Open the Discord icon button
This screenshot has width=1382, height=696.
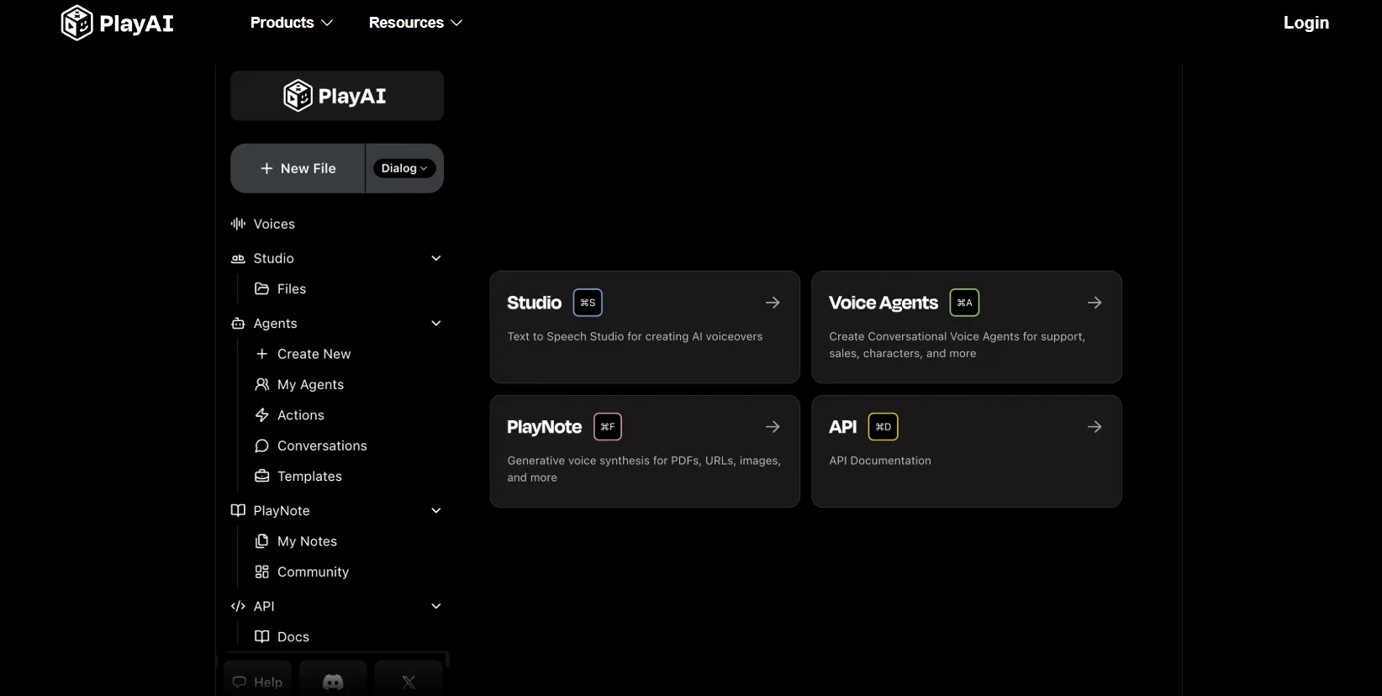[333, 682]
